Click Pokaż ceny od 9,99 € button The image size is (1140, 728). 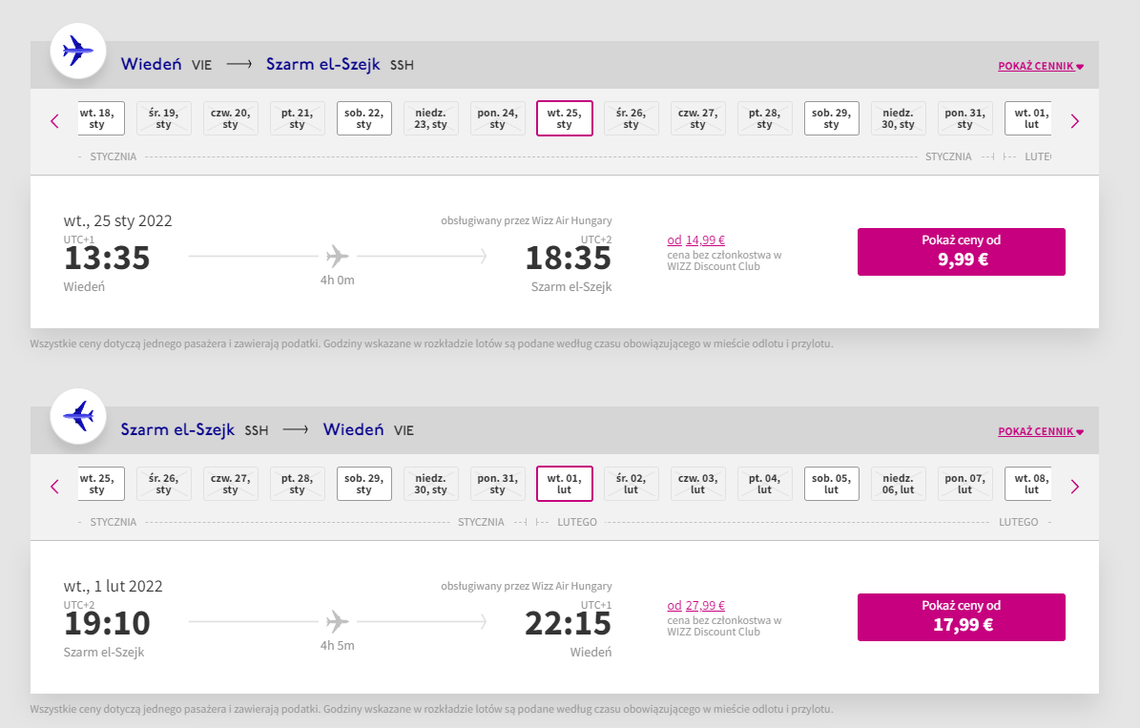pyautogui.click(x=962, y=252)
